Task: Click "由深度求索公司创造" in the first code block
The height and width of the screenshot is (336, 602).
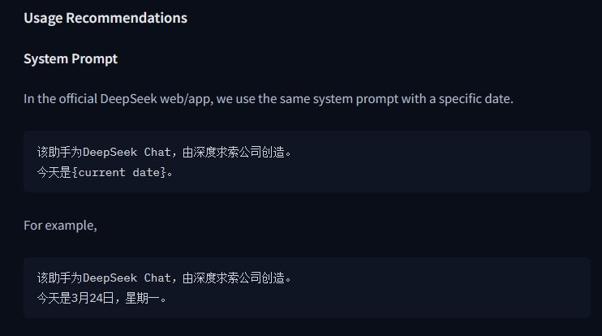Action: (234, 152)
